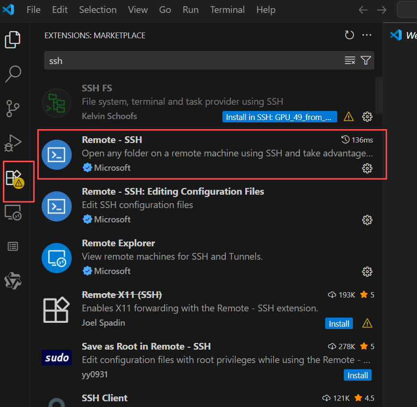Open the Remote X11 (SSH) title

tap(122, 295)
